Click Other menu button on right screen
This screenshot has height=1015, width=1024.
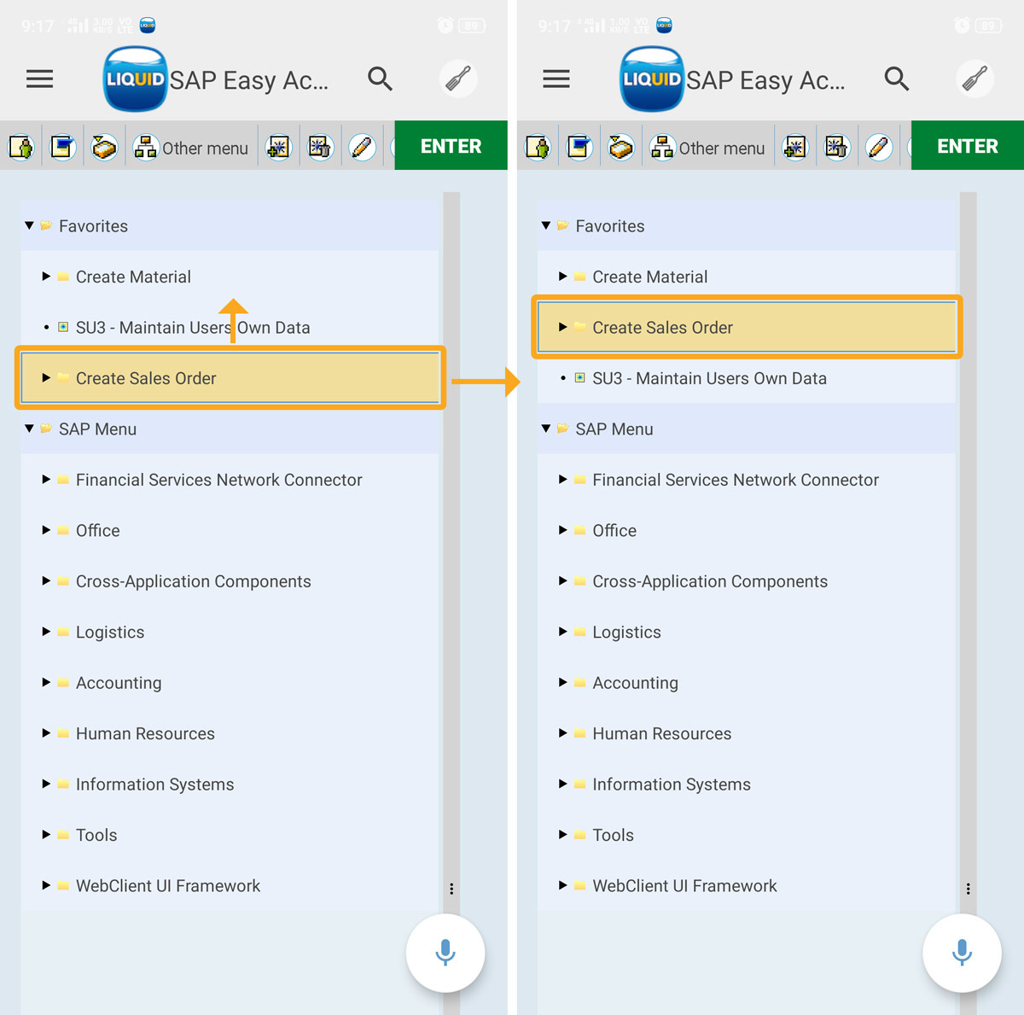pos(707,148)
